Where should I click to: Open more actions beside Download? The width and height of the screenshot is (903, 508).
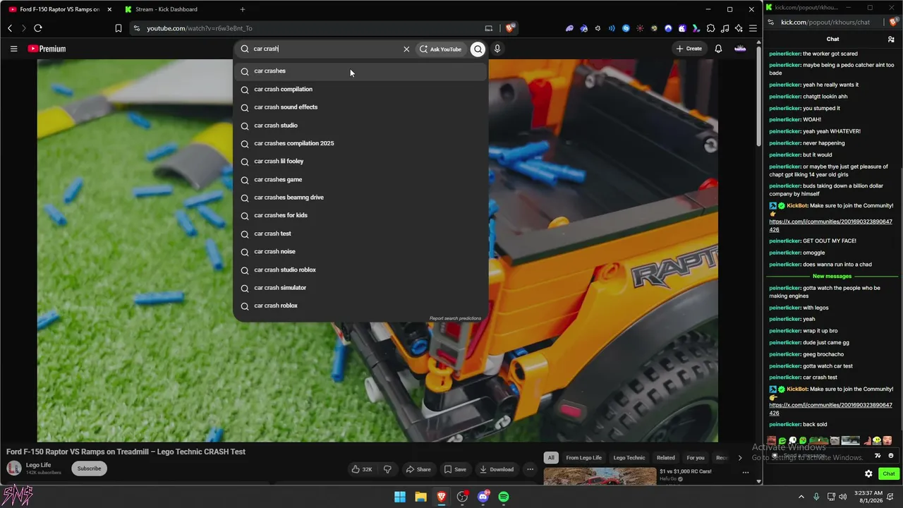click(x=531, y=469)
